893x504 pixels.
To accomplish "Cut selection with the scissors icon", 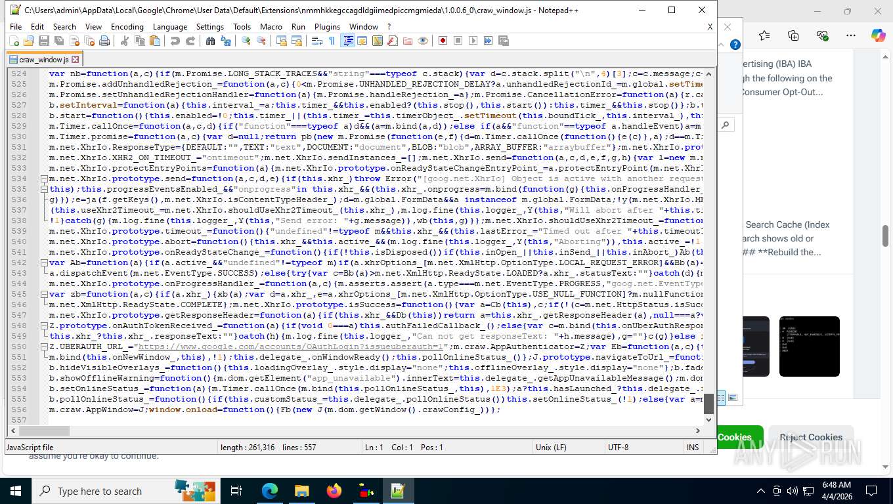I will click(x=124, y=41).
